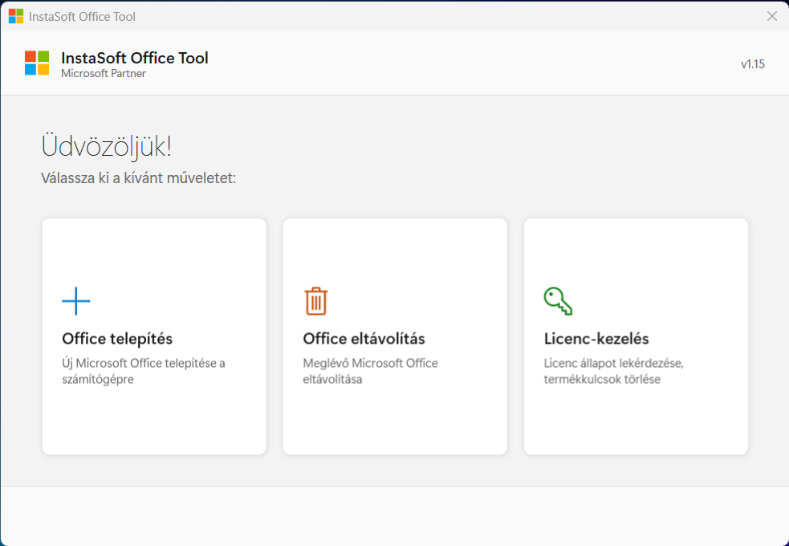Image resolution: width=789 pixels, height=546 pixels.
Task: Click the orange trash can icon
Action: click(316, 301)
